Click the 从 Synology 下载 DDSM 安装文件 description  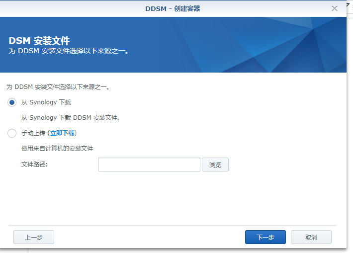tap(70, 118)
